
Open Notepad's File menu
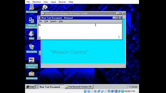tap(40, 21)
